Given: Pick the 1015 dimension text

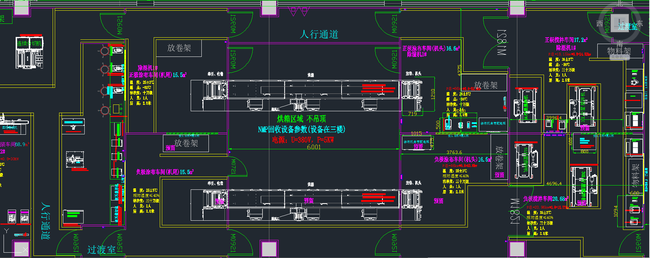Looking at the screenshot, I should tap(416, 134).
